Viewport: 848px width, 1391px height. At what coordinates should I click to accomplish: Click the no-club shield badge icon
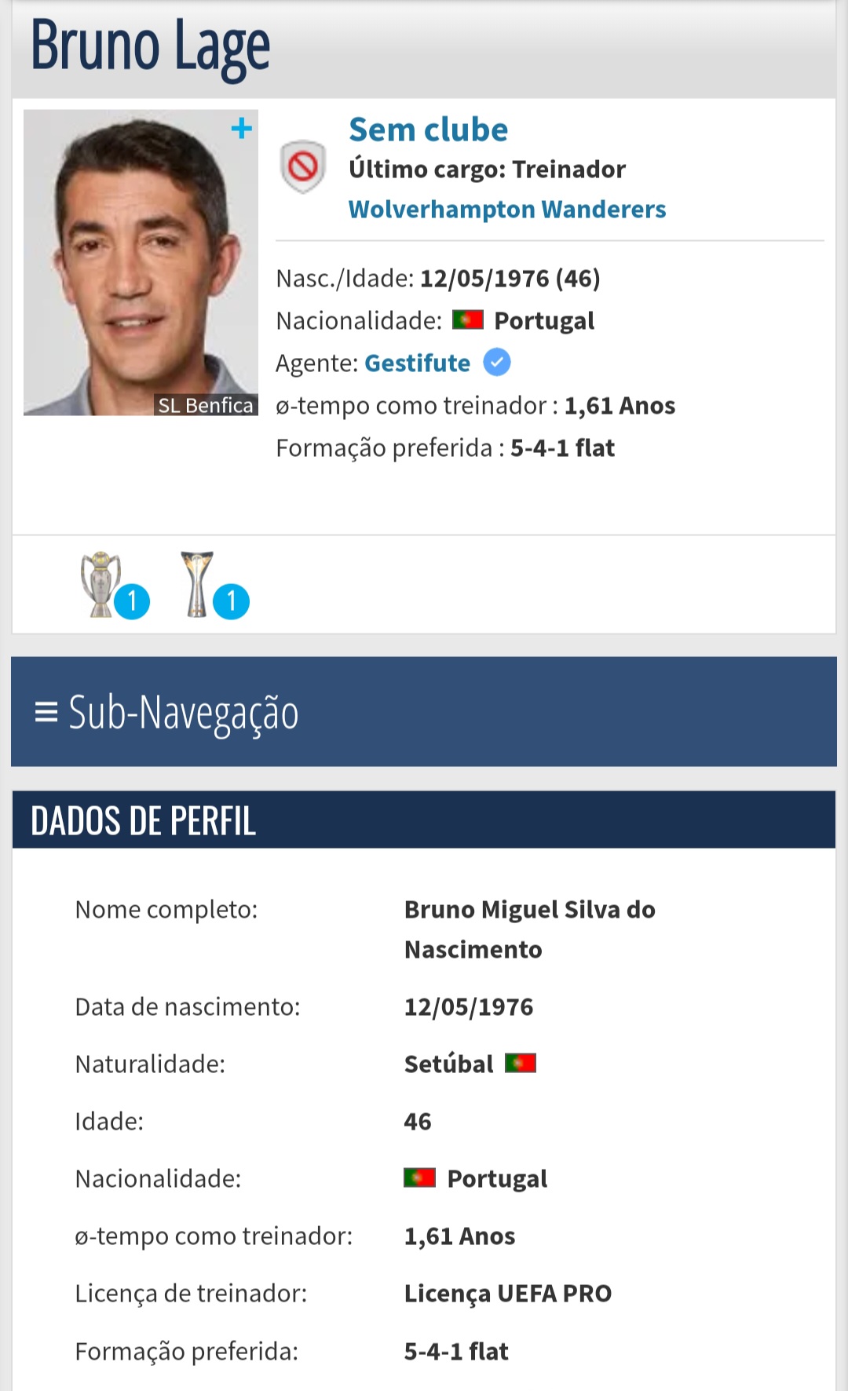pos(302,166)
